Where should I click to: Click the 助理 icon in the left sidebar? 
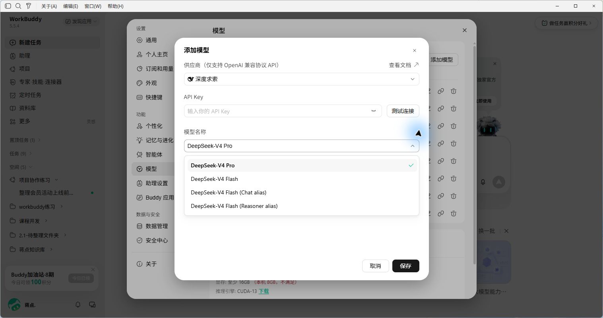pyautogui.click(x=13, y=56)
